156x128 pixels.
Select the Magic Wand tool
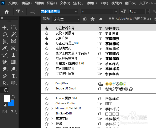tap(13, 34)
